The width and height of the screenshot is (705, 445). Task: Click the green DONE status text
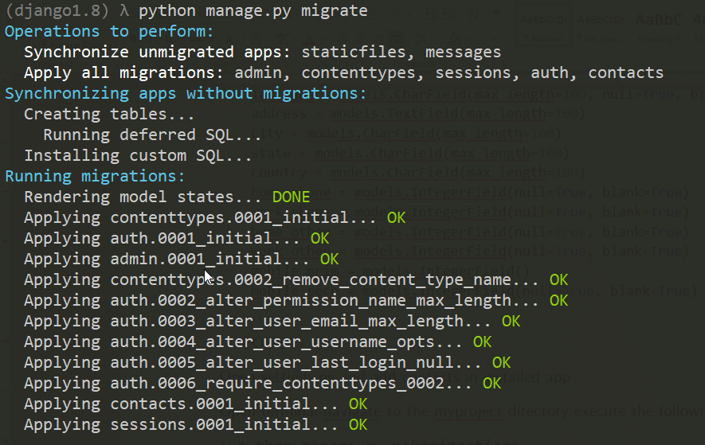(x=291, y=197)
